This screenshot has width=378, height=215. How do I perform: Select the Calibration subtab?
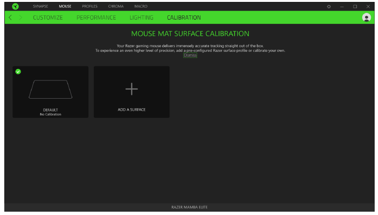coord(184,18)
